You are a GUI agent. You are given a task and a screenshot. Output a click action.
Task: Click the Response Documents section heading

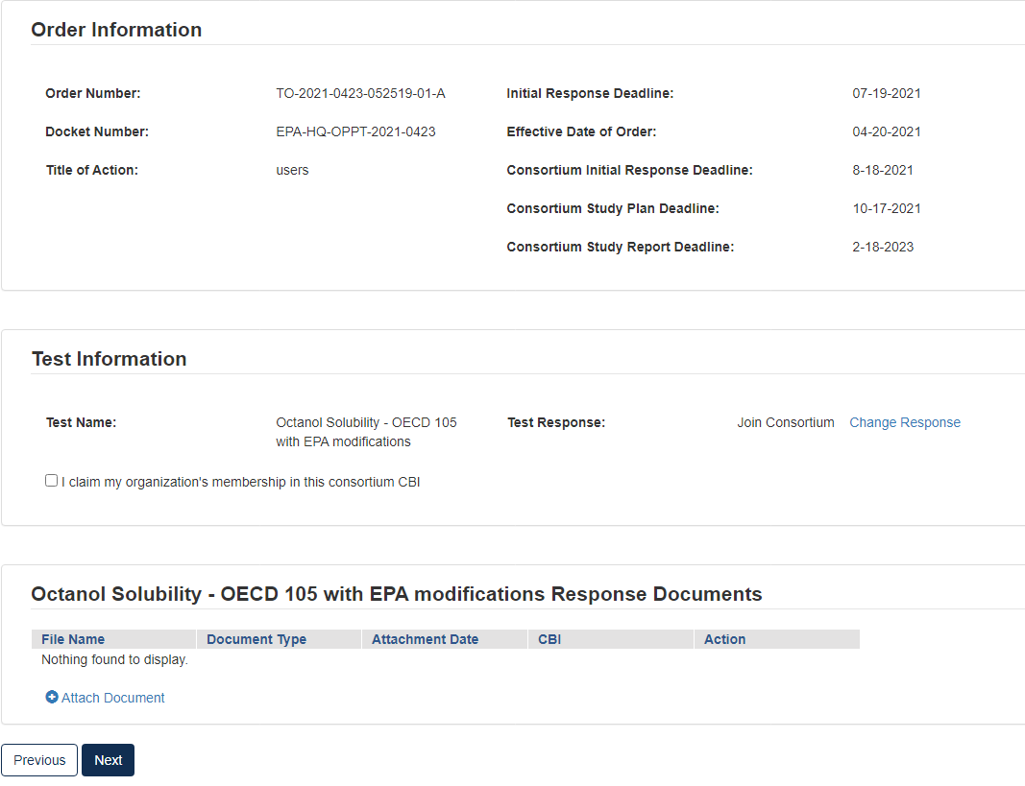[396, 594]
